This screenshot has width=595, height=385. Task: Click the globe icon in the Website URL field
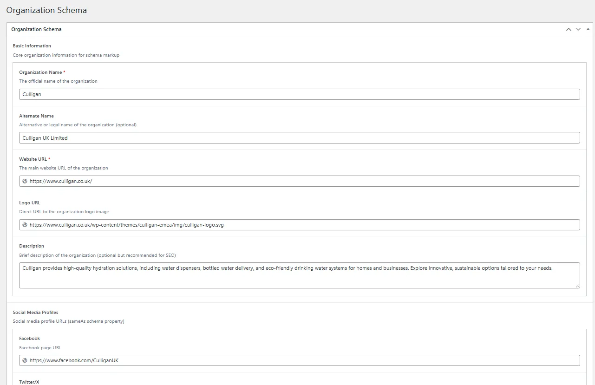click(x=25, y=181)
